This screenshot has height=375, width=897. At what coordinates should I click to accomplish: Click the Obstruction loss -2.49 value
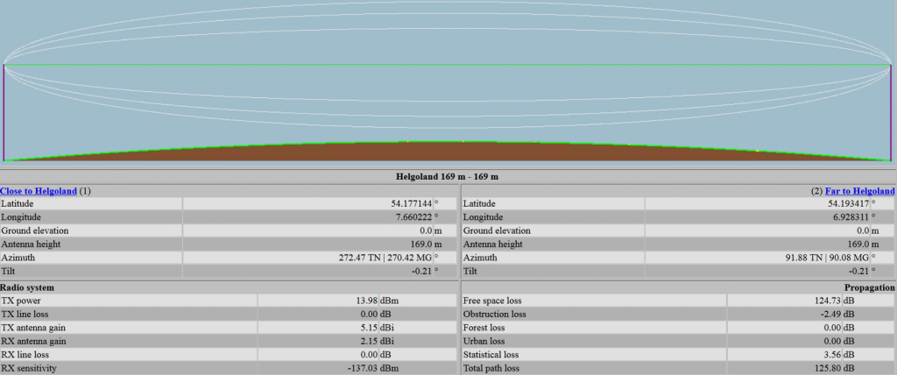tap(819, 314)
